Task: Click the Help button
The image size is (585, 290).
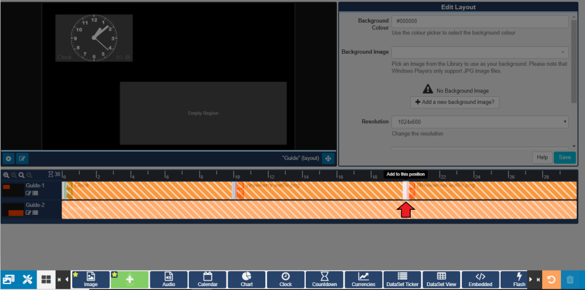Action: tap(542, 157)
